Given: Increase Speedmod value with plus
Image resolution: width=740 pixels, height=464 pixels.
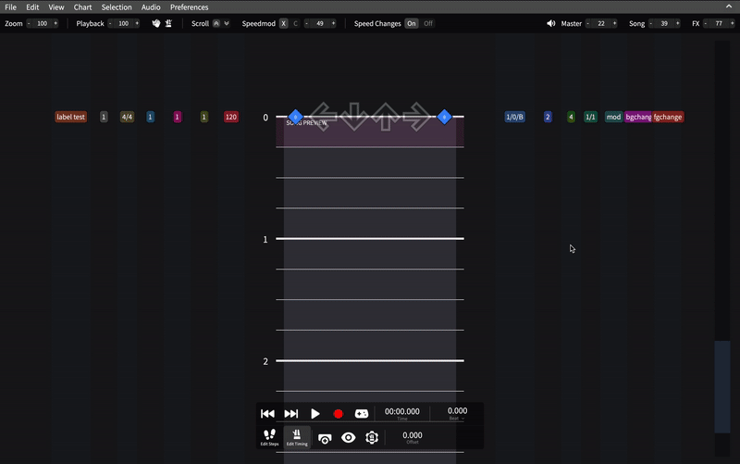Looking at the screenshot, I should (x=333, y=23).
